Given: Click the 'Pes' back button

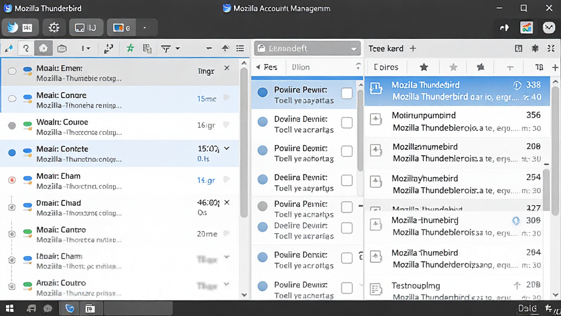Looking at the screenshot, I should pyautogui.click(x=267, y=67).
